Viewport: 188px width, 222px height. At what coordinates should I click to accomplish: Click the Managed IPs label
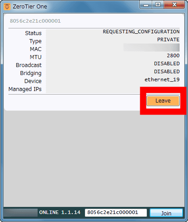point(25,89)
